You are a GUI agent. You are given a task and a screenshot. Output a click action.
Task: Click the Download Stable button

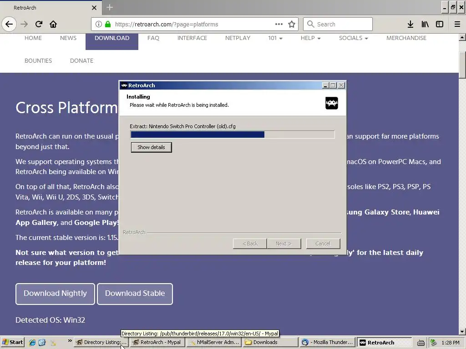(135, 294)
